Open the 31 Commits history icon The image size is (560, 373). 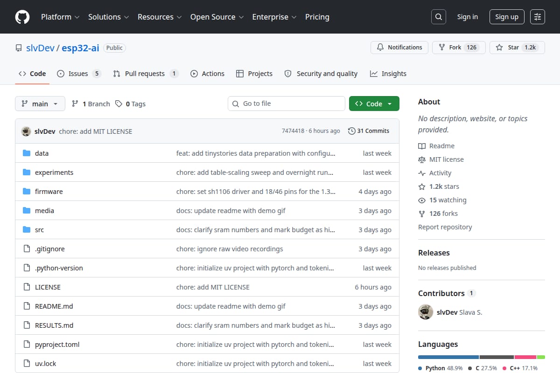click(351, 131)
